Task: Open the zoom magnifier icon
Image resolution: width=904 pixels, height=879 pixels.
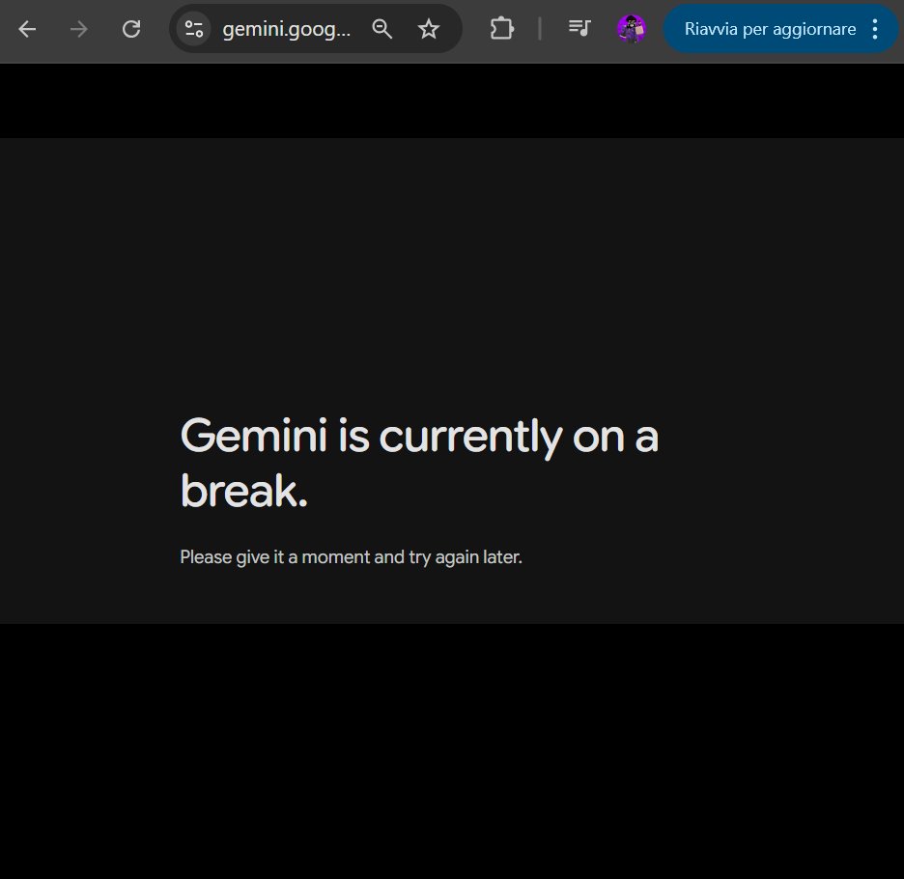Action: pyautogui.click(x=381, y=29)
